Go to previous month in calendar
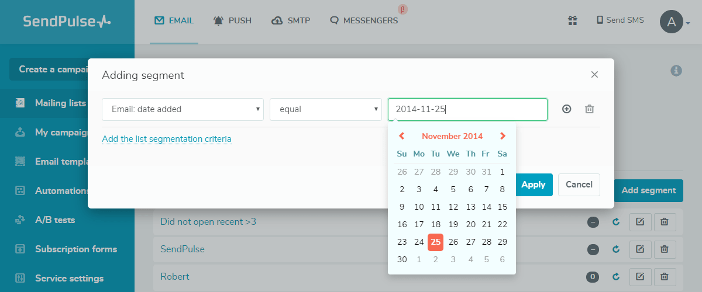Screen dimensions: 702x292 tap(402, 136)
